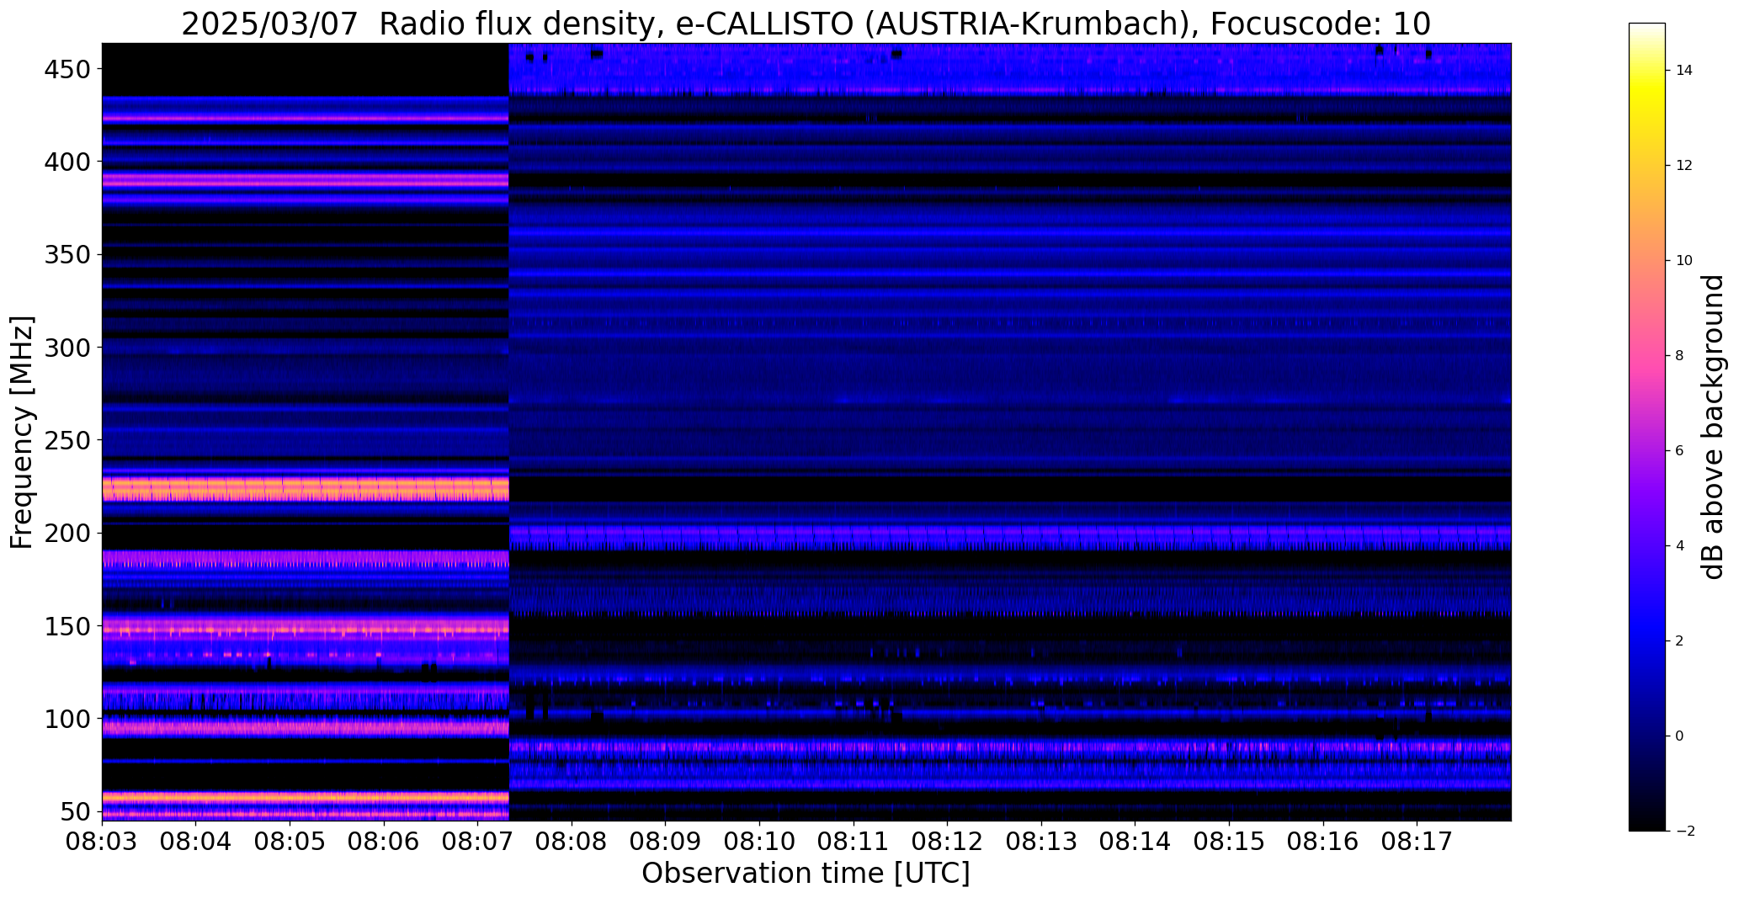Click the colorbar tick label 0

click(1680, 736)
